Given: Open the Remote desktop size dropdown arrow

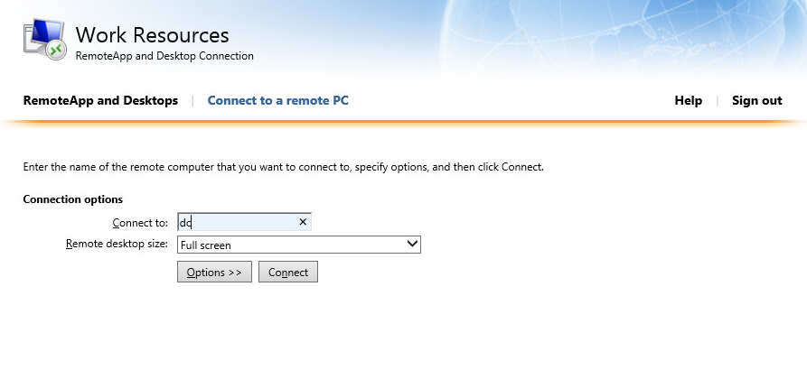Looking at the screenshot, I should [x=412, y=244].
